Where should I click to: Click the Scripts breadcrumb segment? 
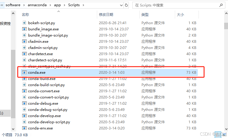74,5
